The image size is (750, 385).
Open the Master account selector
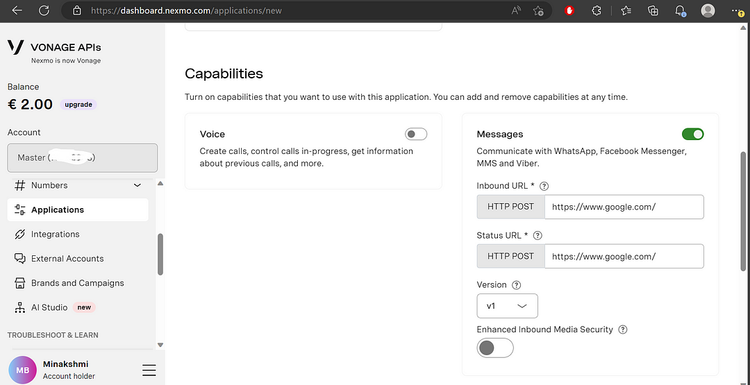pyautogui.click(x=82, y=157)
